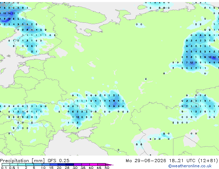Click the Mo 29-06-2026 date label
Image resolution: width=219 pixels, height=169 pixels.
pos(146,161)
